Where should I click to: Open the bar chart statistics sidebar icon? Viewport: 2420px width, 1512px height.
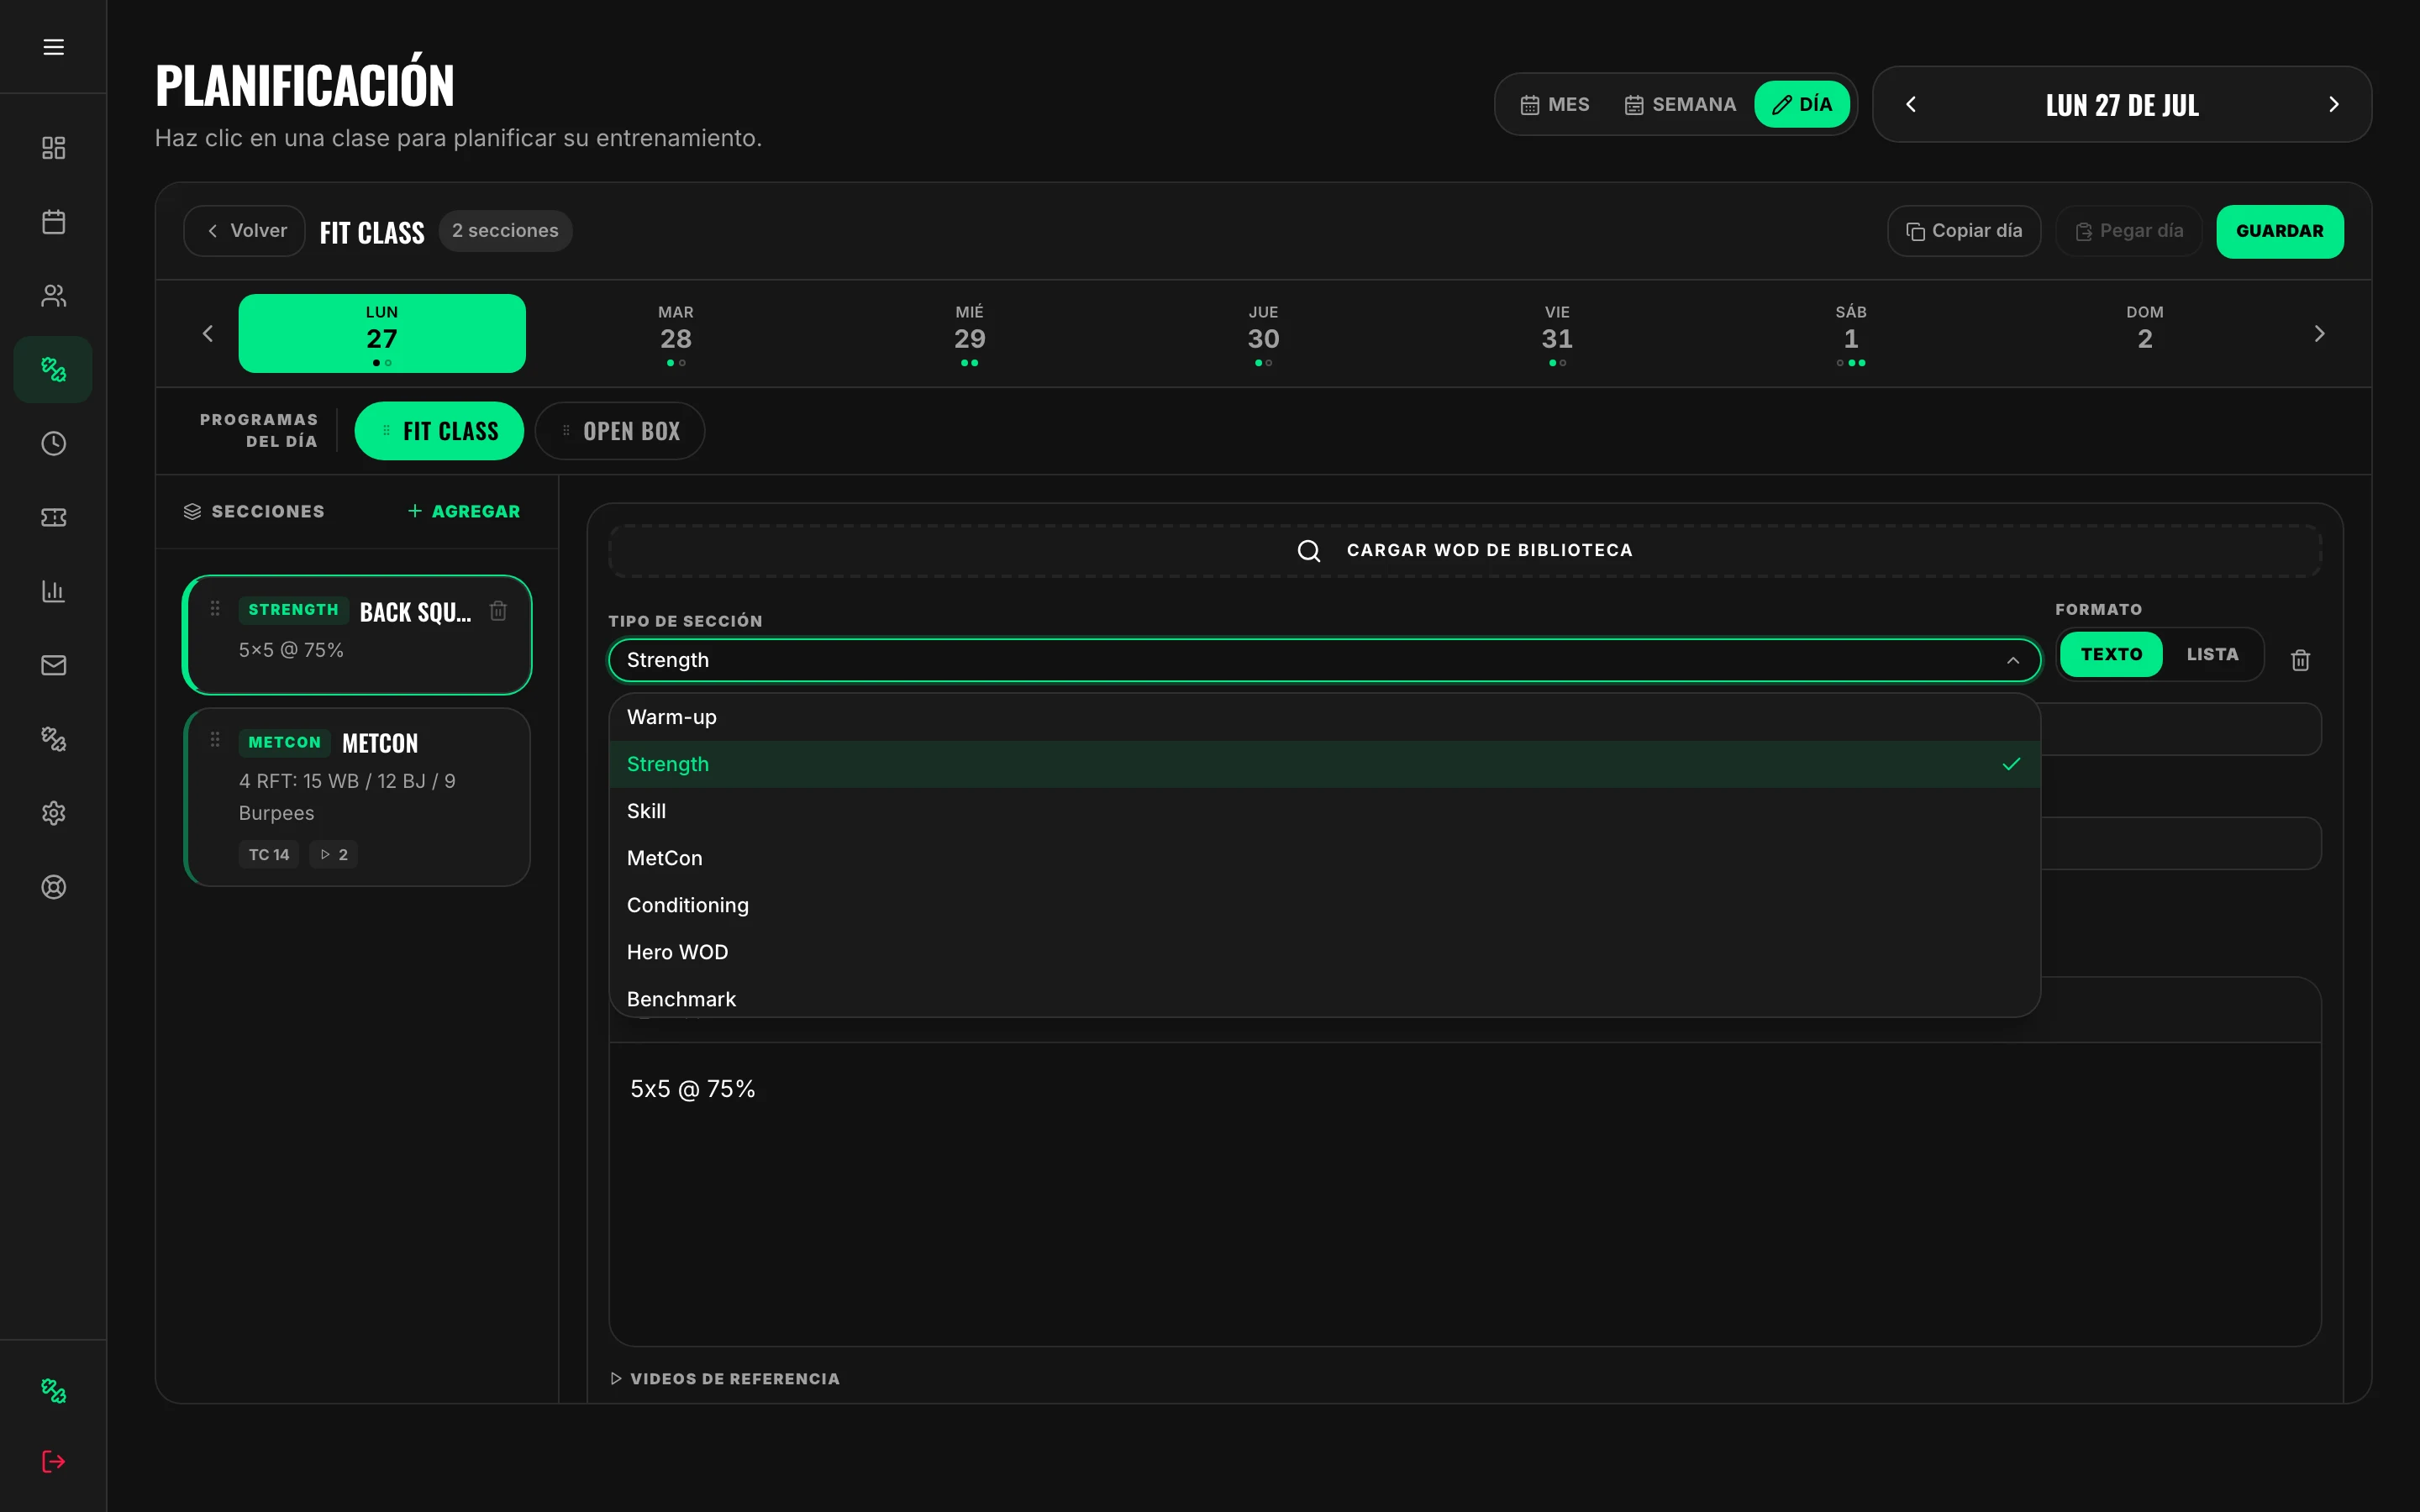click(54, 591)
